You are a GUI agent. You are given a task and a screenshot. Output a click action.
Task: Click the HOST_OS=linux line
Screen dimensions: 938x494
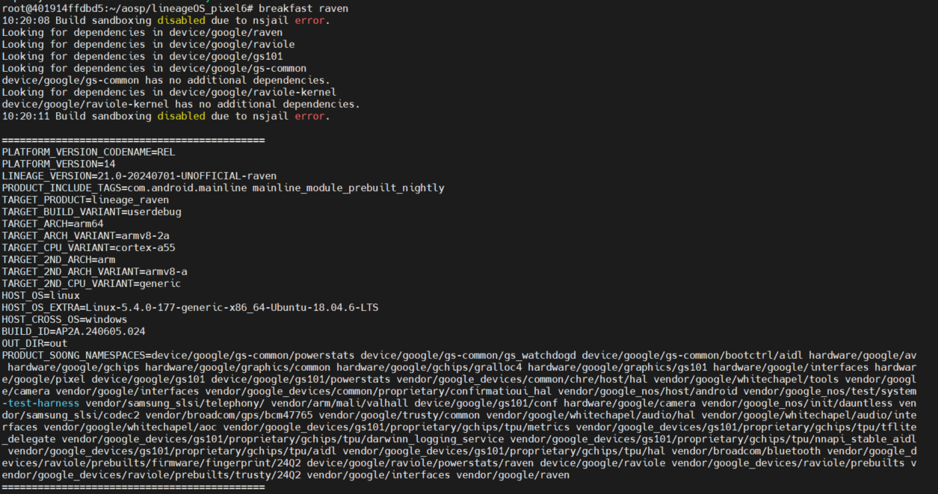point(40,295)
